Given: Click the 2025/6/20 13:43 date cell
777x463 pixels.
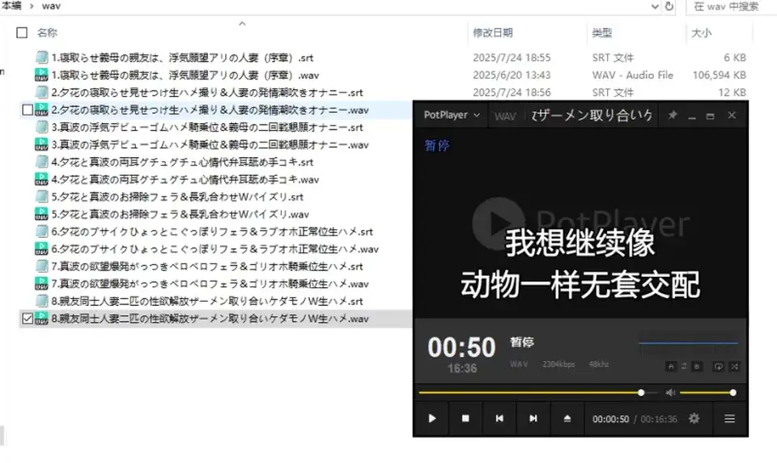Looking at the screenshot, I should coord(512,74).
